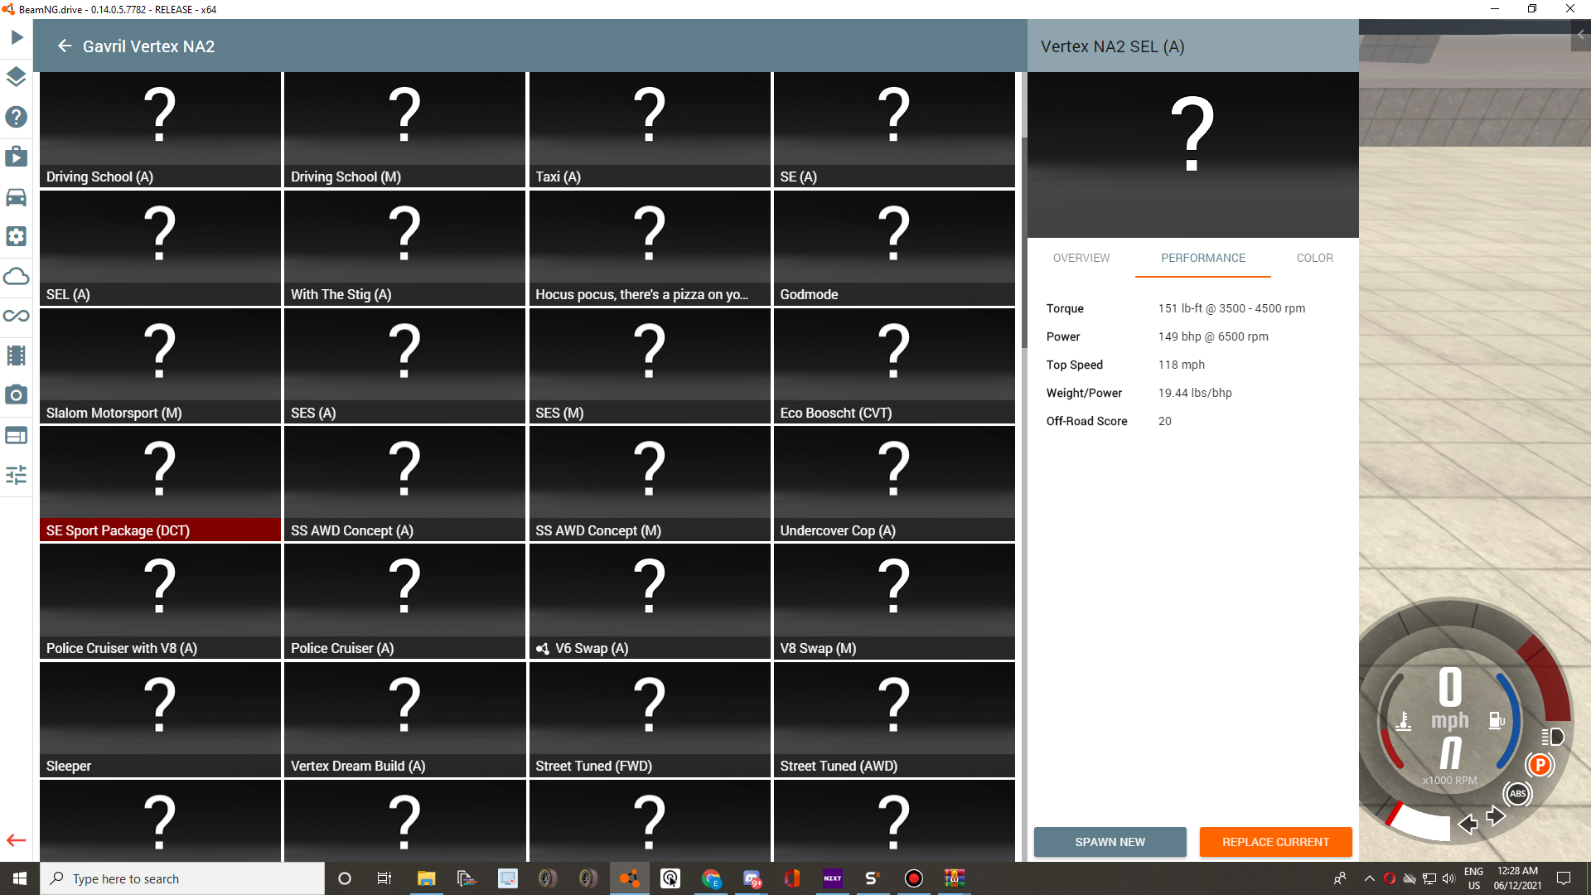Screen dimensions: 1591x895
Task: Choose the SS AWD Concept (A) configuration
Action: pyautogui.click(x=404, y=483)
